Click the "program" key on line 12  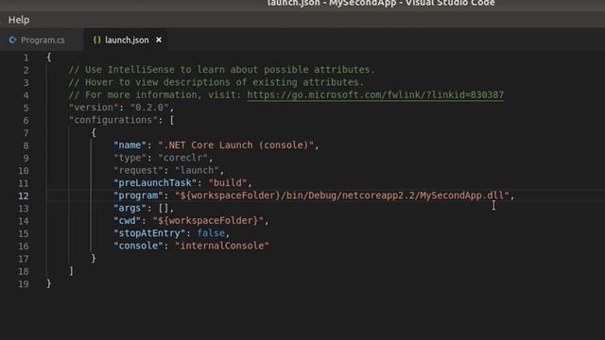point(139,195)
